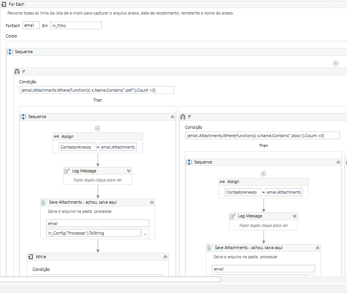Click left 'Salva o arquivo na pasta processar' note
This screenshot has height=293, width=347.
(x=80, y=211)
